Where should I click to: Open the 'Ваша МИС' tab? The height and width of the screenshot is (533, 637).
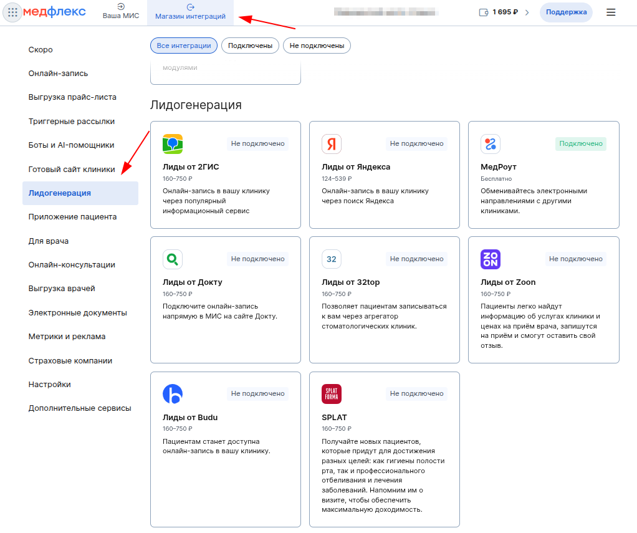pyautogui.click(x=121, y=12)
